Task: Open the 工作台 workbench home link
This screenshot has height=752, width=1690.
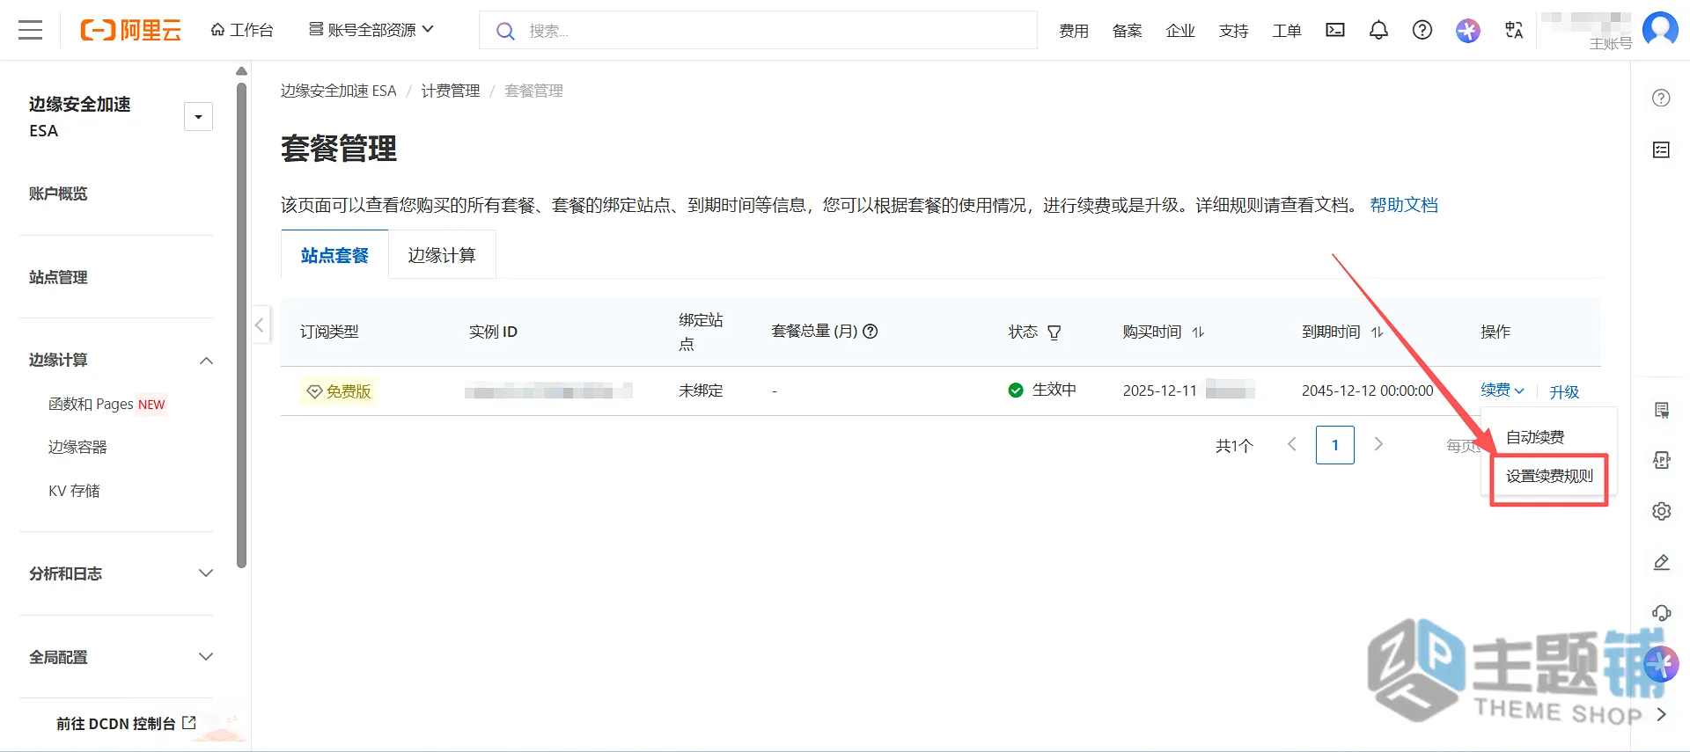Action: click(242, 30)
